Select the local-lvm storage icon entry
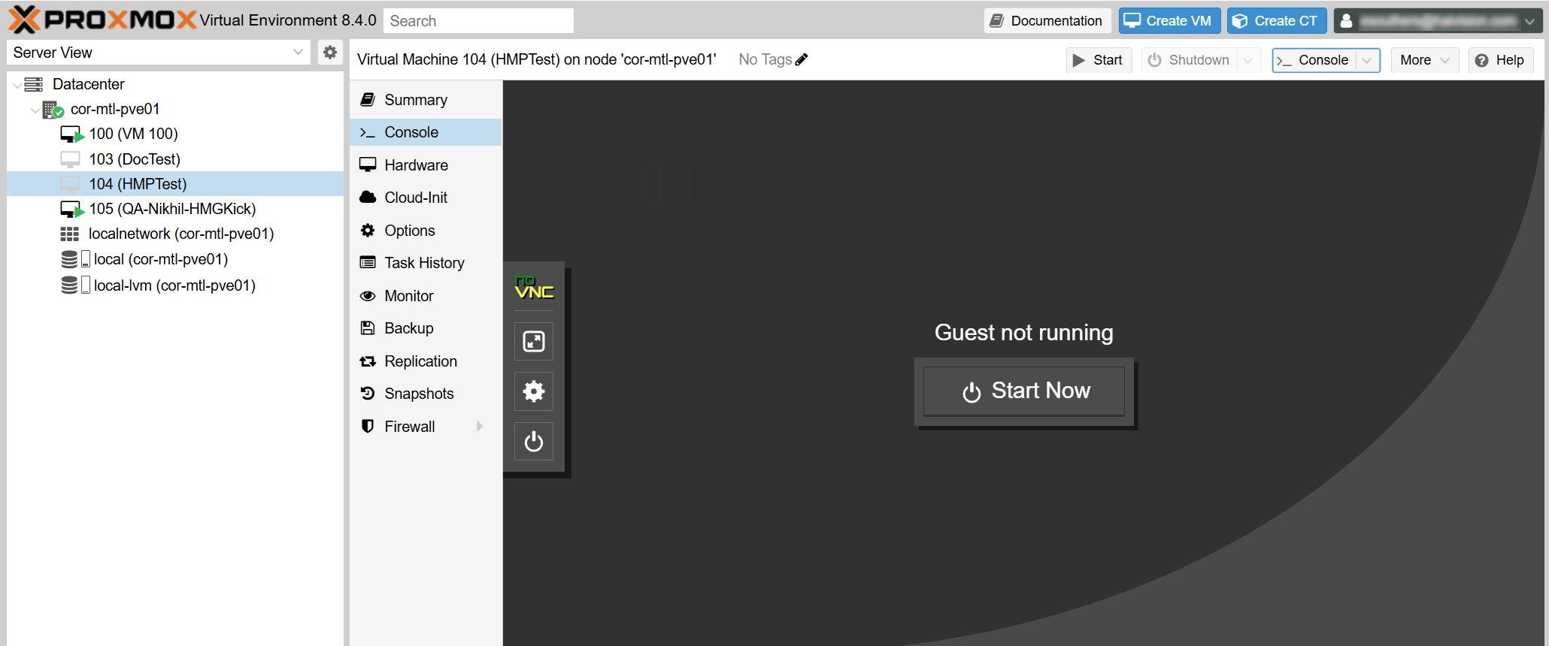The height and width of the screenshot is (646, 1549). [69, 285]
